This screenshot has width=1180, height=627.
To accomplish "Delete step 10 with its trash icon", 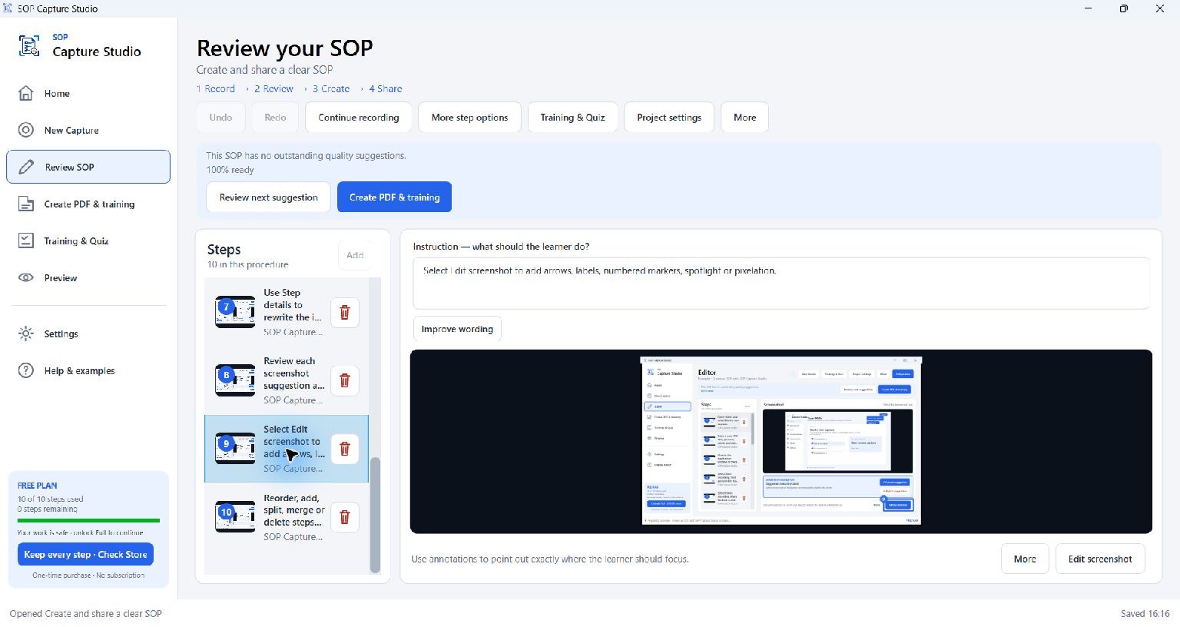I will click(x=345, y=517).
